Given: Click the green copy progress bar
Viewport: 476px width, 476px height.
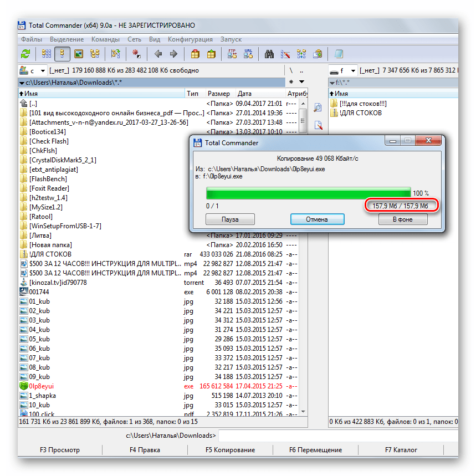Looking at the screenshot, I should pos(308,192).
